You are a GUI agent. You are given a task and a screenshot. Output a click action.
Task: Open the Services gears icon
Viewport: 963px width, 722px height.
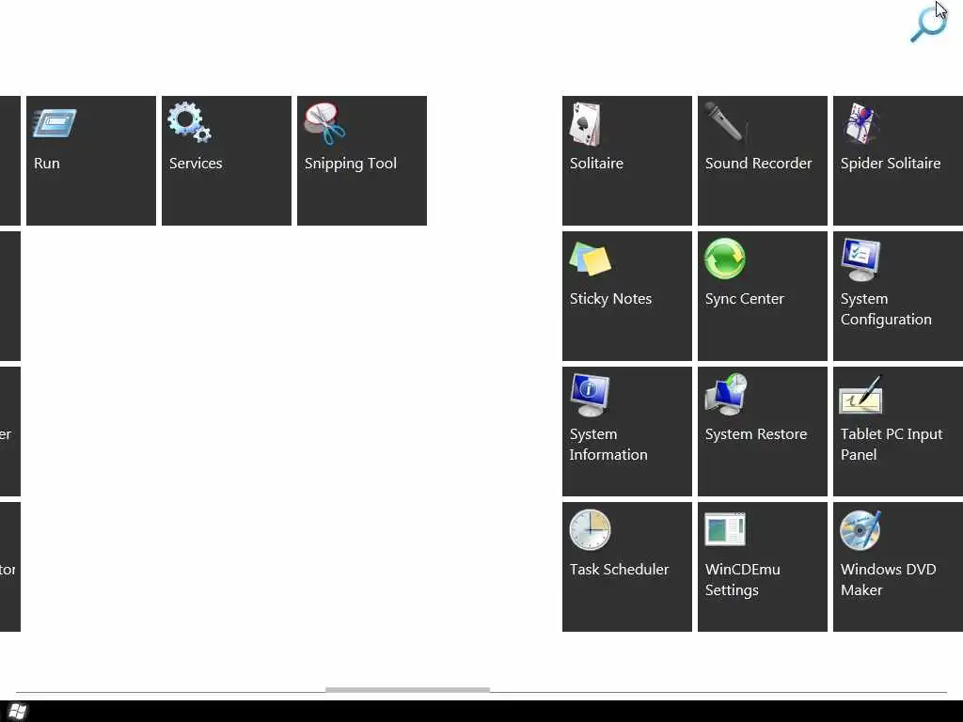190,122
